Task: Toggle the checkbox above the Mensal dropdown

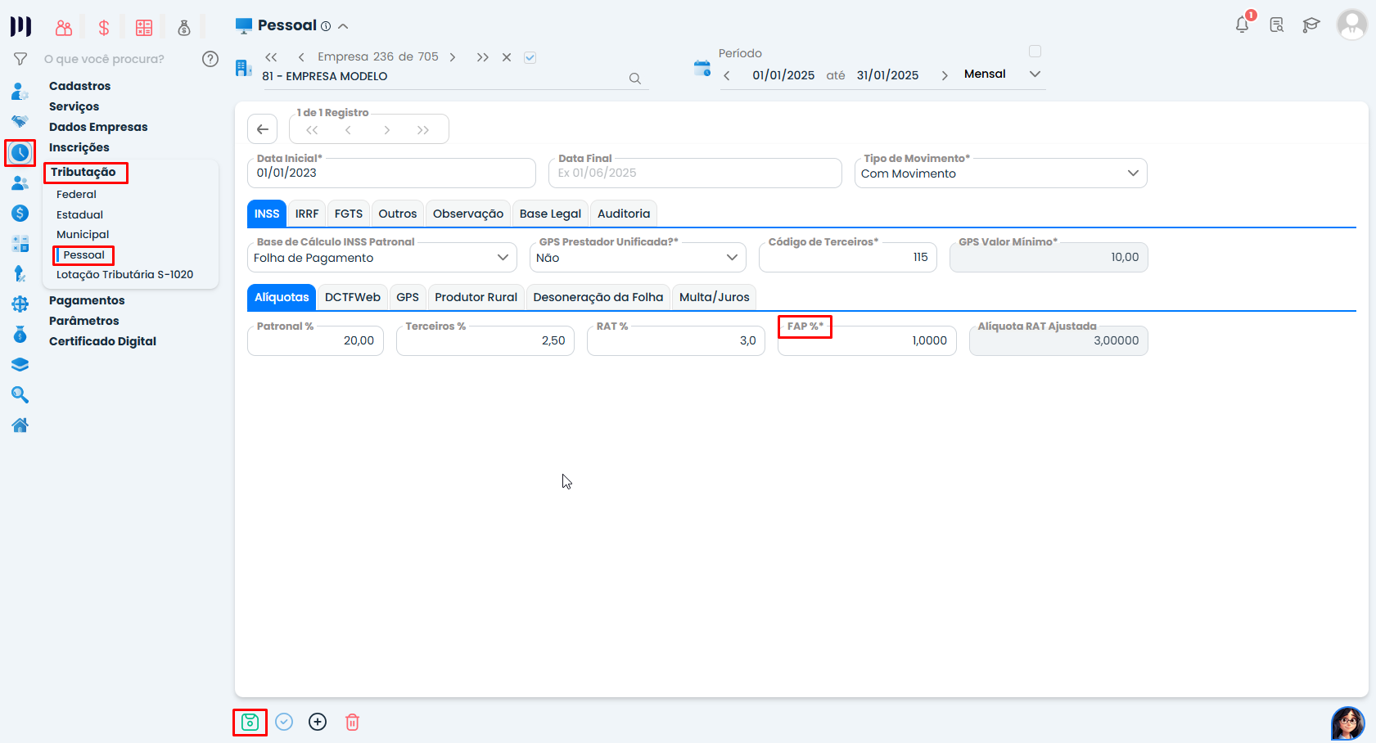Action: (x=1035, y=52)
